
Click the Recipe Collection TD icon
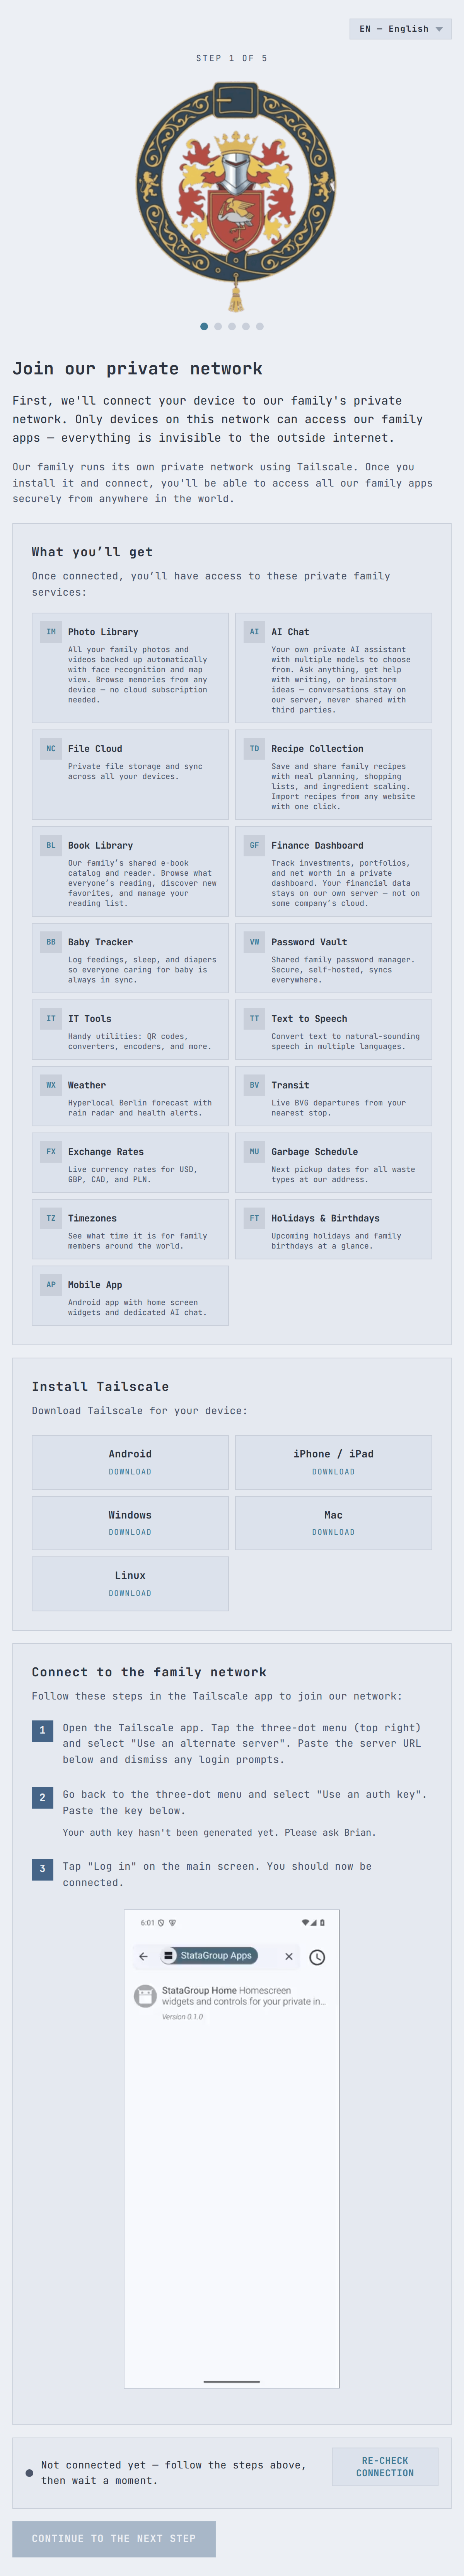tap(254, 748)
